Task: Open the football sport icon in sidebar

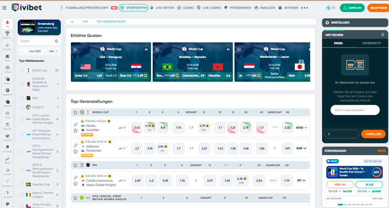Action: [x=7, y=68]
